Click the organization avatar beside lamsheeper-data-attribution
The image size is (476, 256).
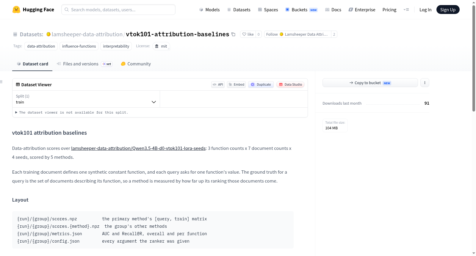pos(48,34)
